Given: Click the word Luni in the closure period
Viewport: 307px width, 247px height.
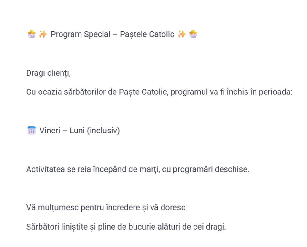Looking at the screenshot, I should (77, 131).
